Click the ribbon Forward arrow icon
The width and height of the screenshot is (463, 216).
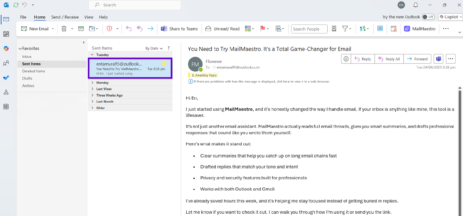[x=150, y=29]
